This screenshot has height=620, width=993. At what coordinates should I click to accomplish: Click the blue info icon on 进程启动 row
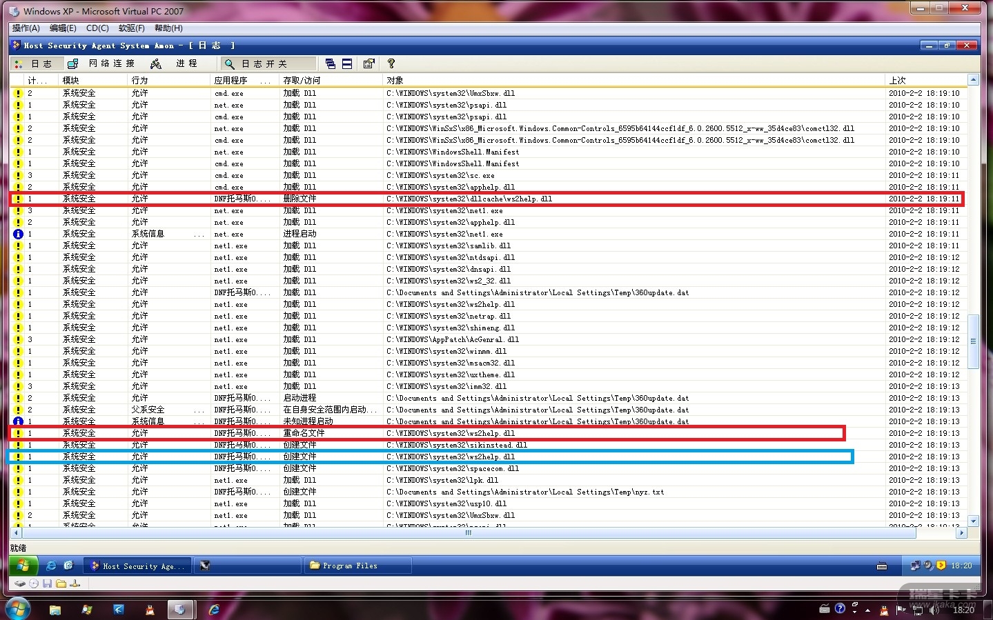18,234
